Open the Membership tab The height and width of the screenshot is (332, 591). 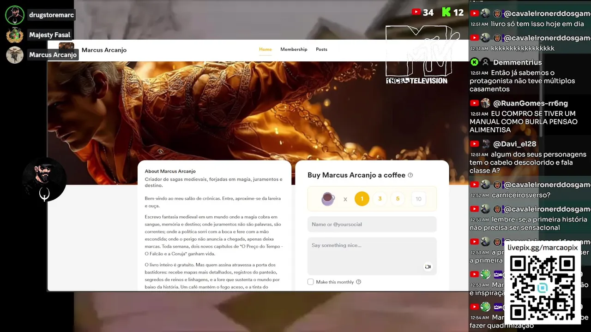[294, 49]
